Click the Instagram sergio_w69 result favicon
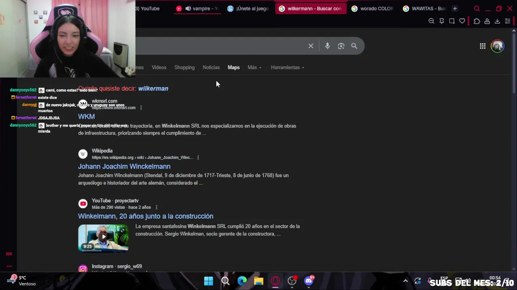517x290 pixels. tap(83, 268)
